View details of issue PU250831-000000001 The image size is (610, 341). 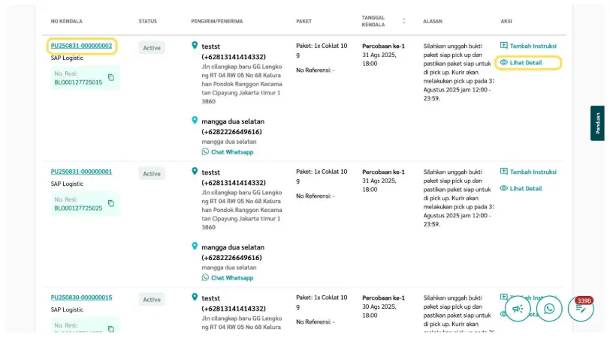(525, 189)
